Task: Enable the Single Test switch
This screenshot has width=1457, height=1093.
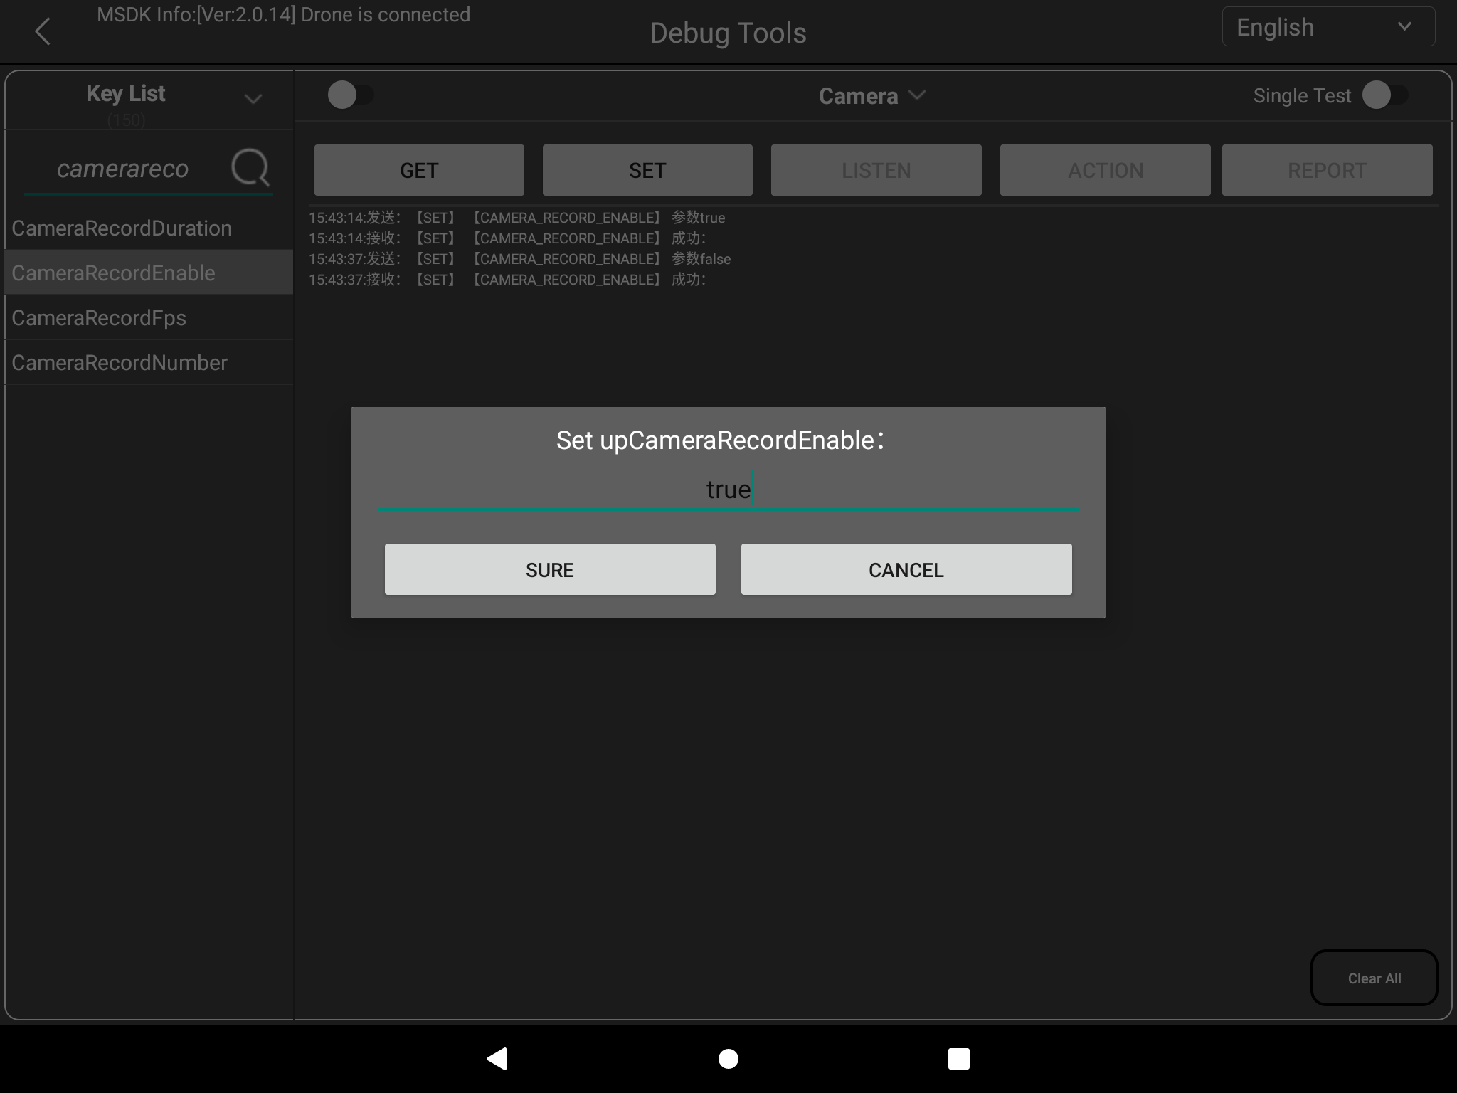Action: (1385, 95)
